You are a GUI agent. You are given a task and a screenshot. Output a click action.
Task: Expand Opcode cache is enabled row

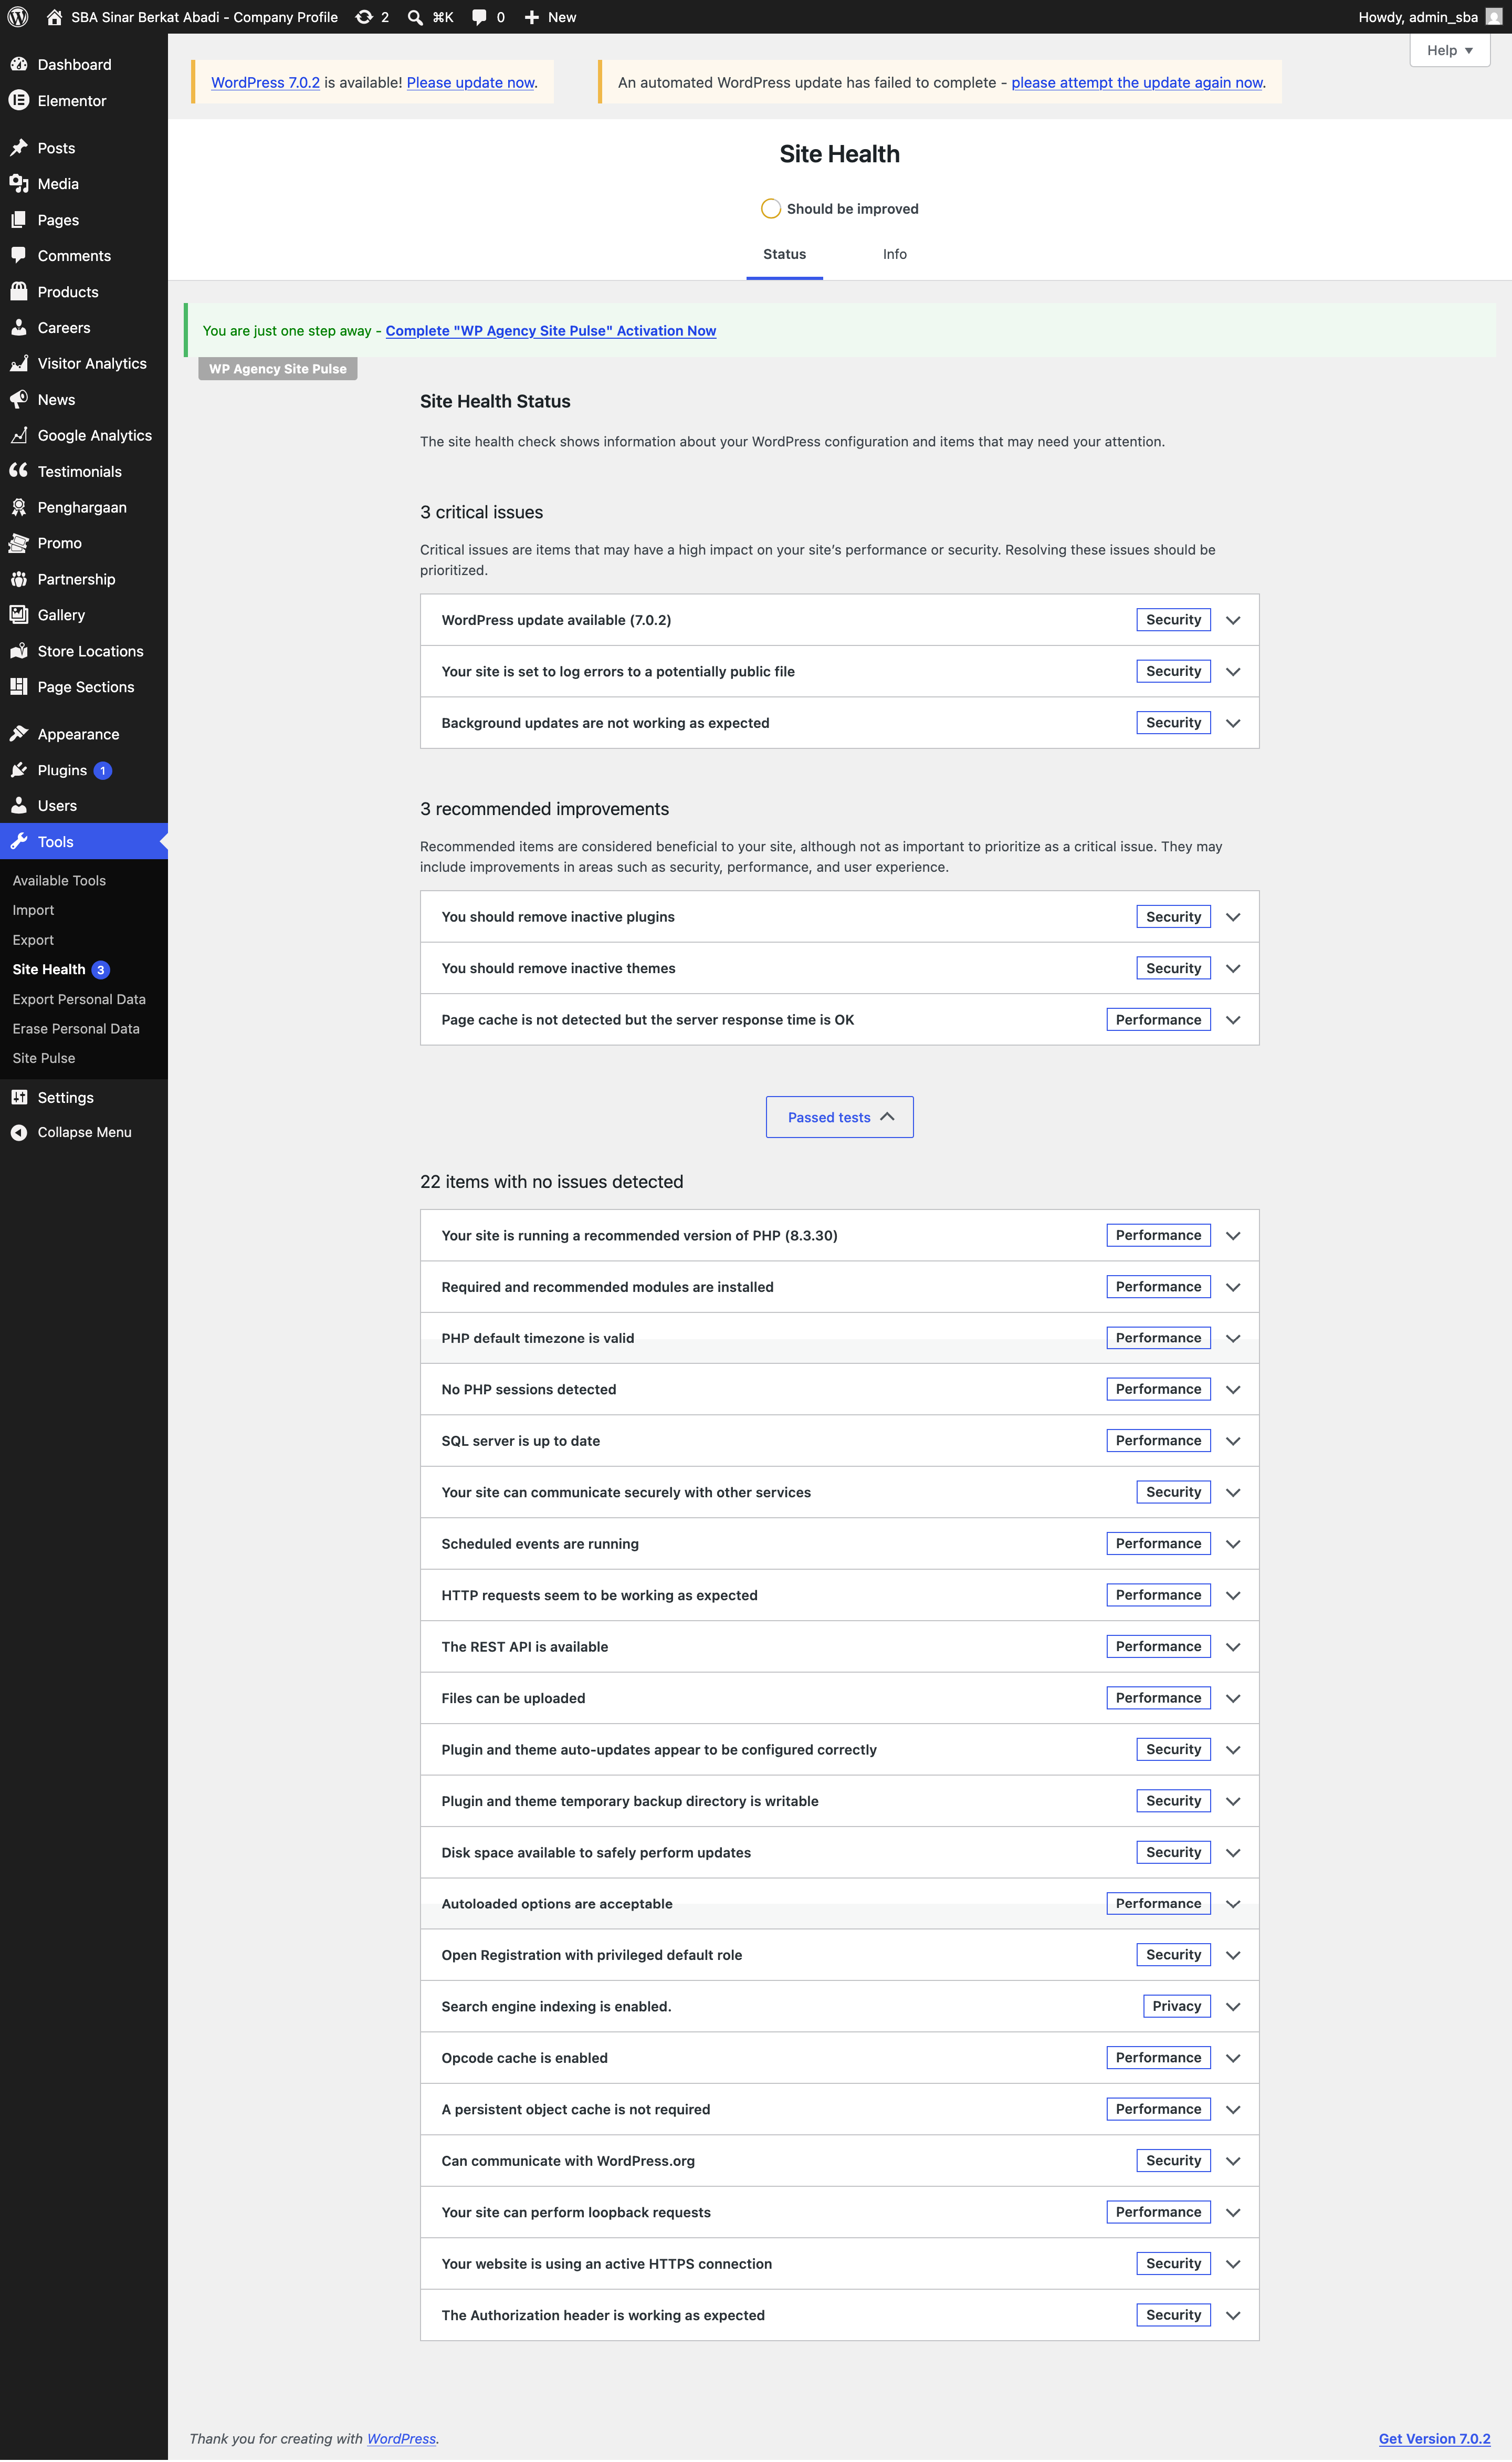(839, 2059)
